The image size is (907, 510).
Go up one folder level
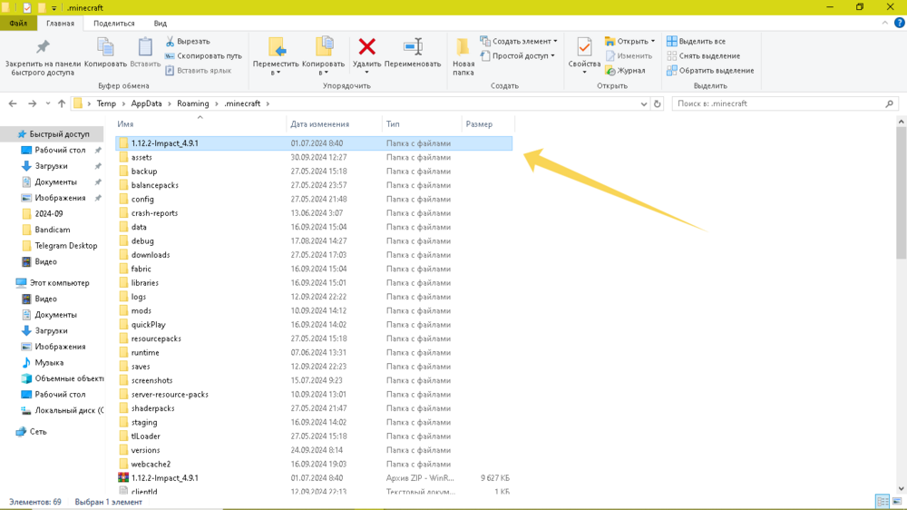point(62,103)
